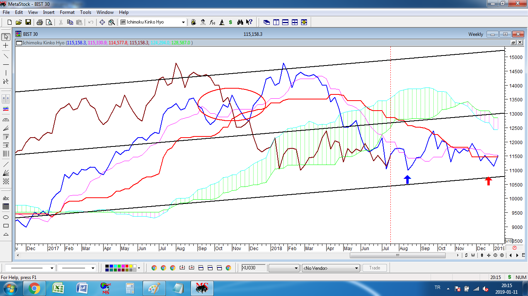Open a file with the folder icon
The width and height of the screenshot is (528, 296).
19,22
